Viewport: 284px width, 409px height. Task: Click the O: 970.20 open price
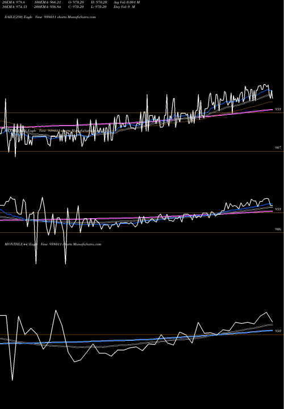pos(76,2)
